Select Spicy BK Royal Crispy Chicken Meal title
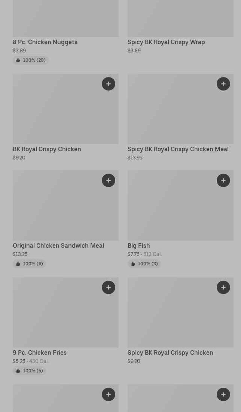 178,149
